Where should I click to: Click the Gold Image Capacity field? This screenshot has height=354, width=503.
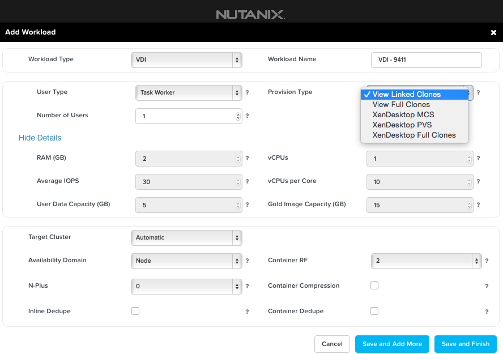pyautogui.click(x=420, y=205)
